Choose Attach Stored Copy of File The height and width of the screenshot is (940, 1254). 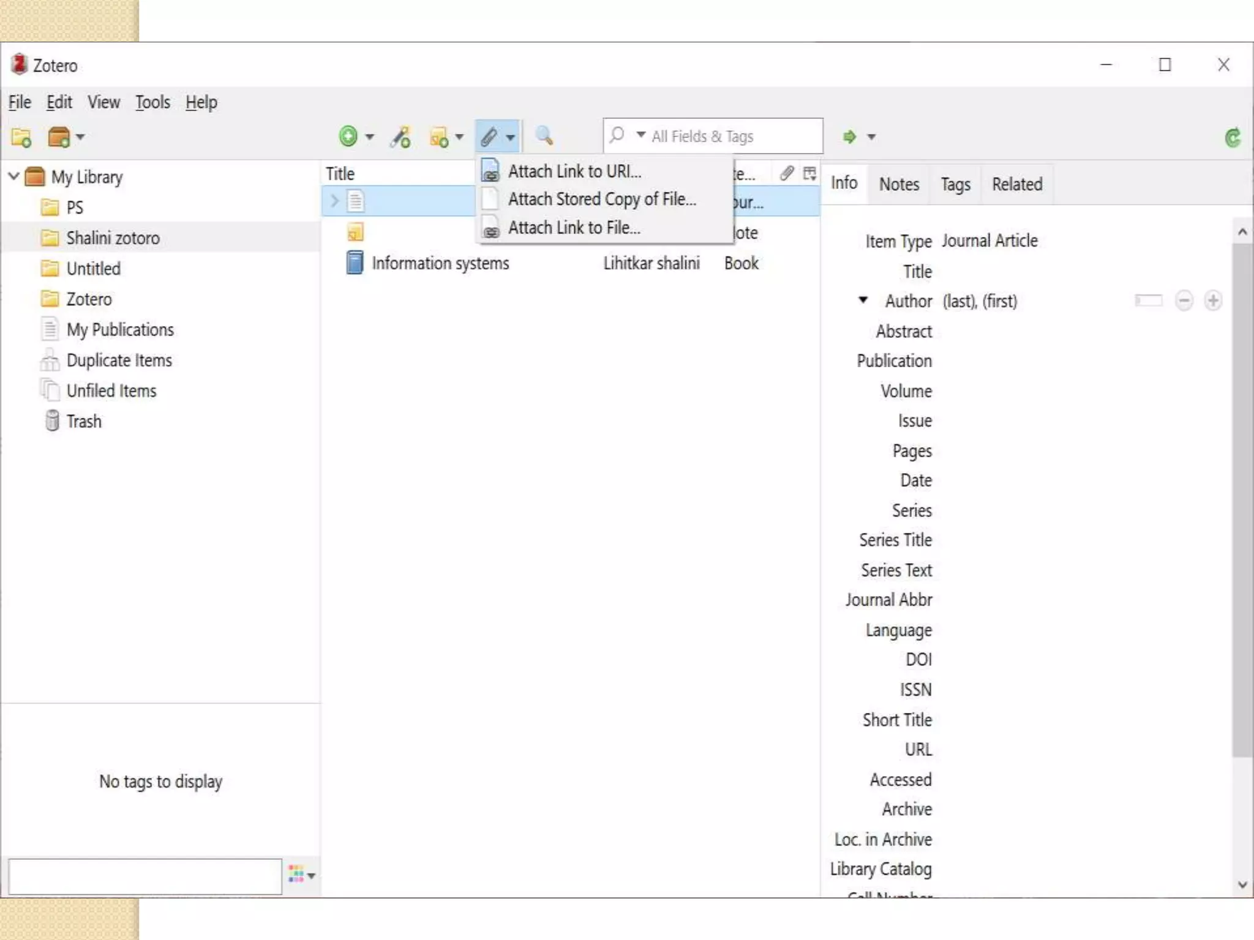tap(601, 200)
